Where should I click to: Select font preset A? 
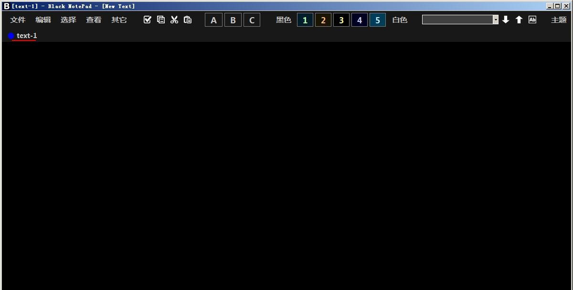click(213, 20)
